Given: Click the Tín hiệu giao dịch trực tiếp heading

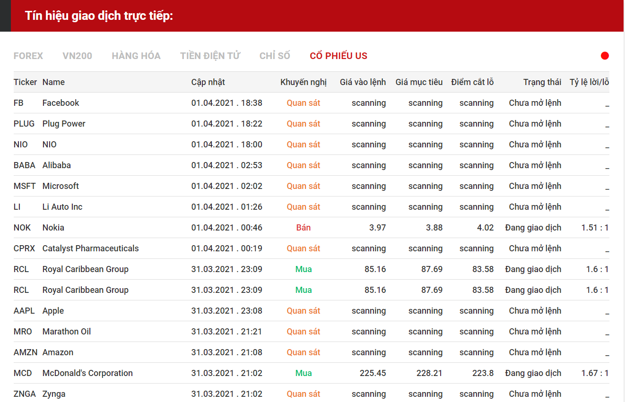Looking at the screenshot, I should coord(99,16).
